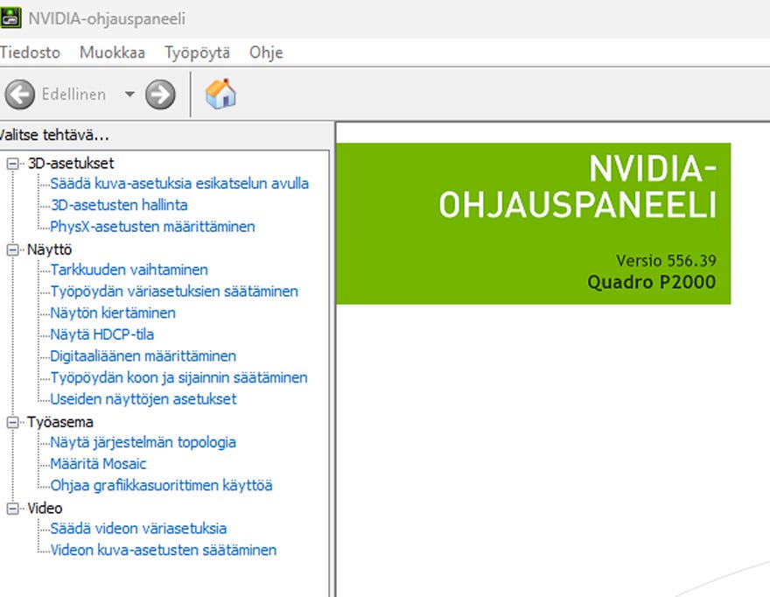Open Useiden näyttöjen asetukset
This screenshot has width=770, height=597.
point(143,399)
